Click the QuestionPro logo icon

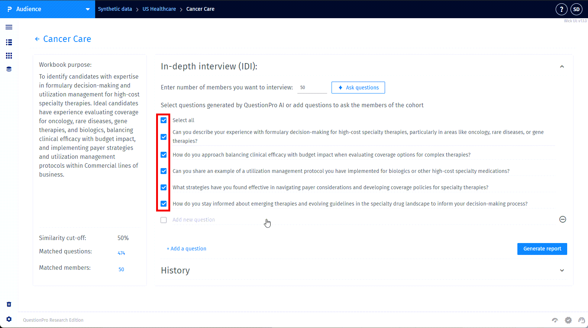(x=9, y=9)
